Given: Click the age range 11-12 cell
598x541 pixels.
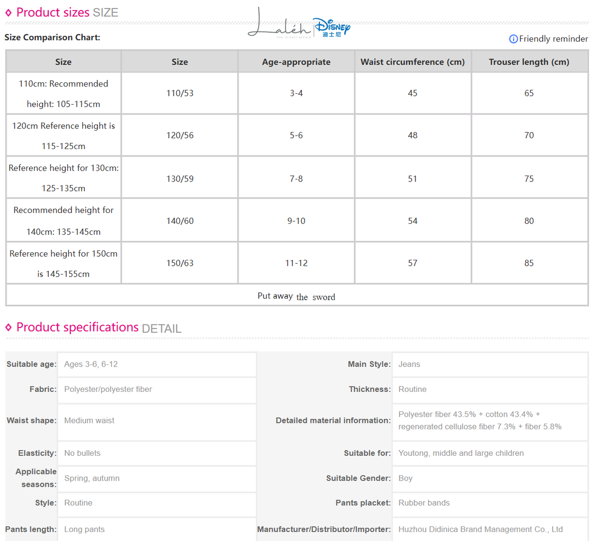Looking at the screenshot, I should pyautogui.click(x=297, y=263).
